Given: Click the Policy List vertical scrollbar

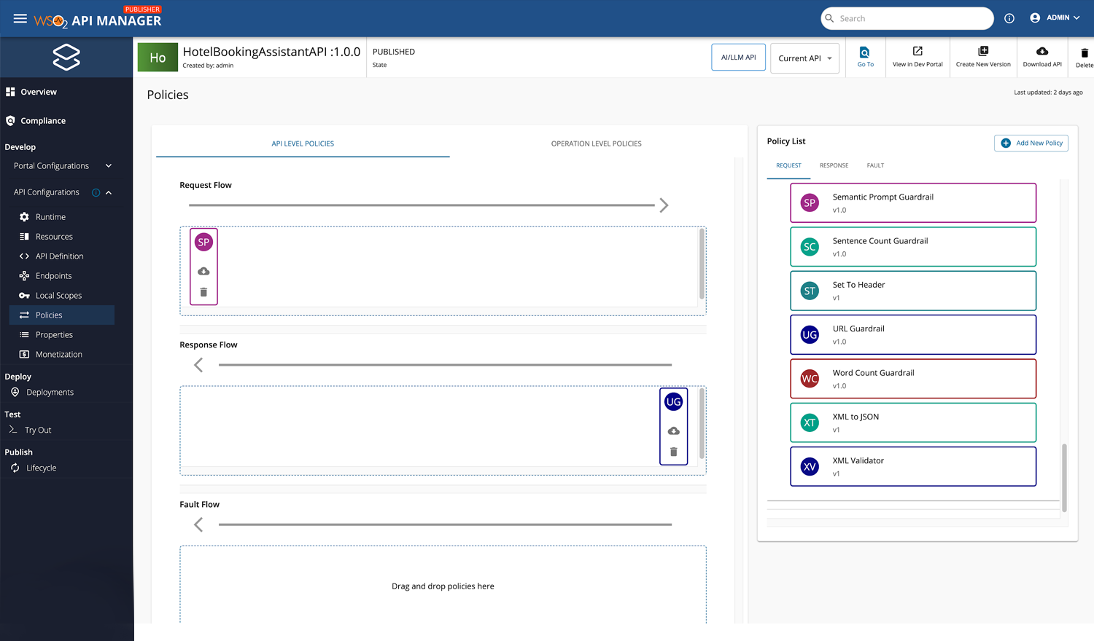Looking at the screenshot, I should (1064, 477).
